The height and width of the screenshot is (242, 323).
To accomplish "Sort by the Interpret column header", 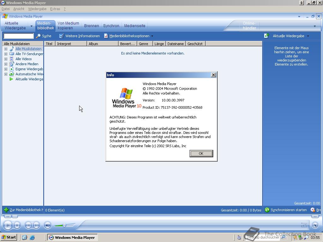I will click(x=71, y=43).
